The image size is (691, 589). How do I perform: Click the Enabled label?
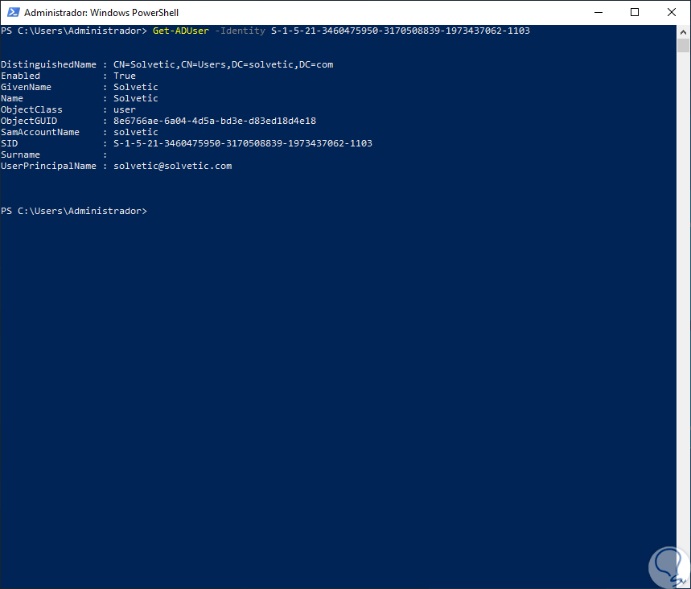[20, 76]
